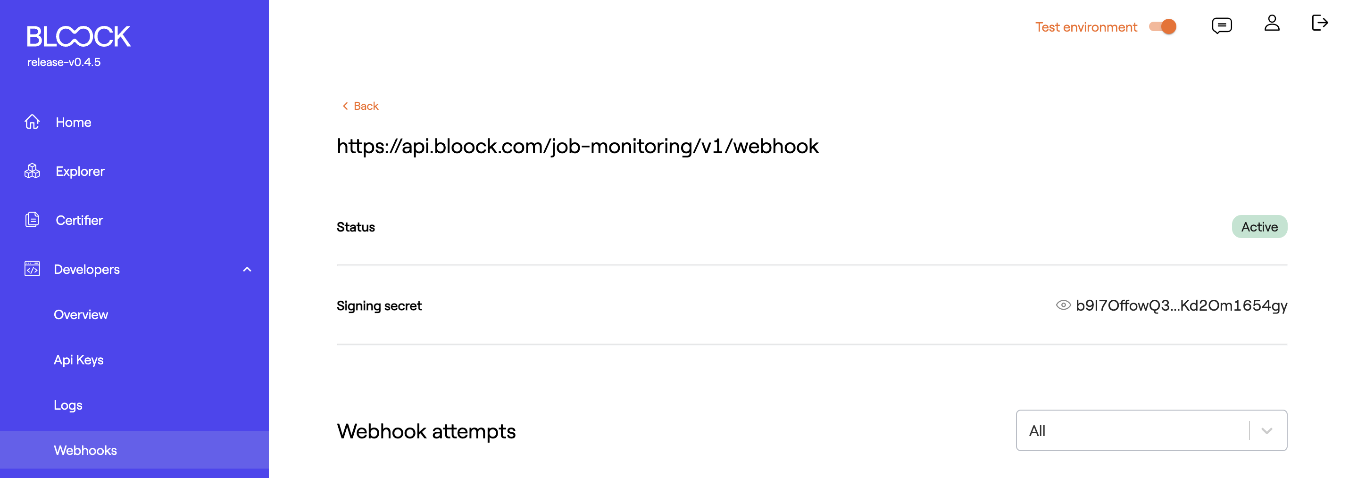Reveal the signing secret with the eye icon

1064,305
